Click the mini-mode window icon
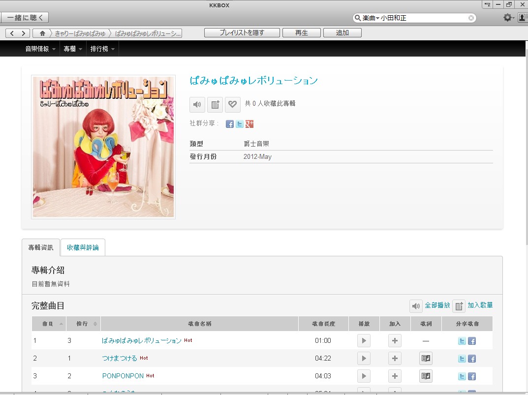 (487, 4)
